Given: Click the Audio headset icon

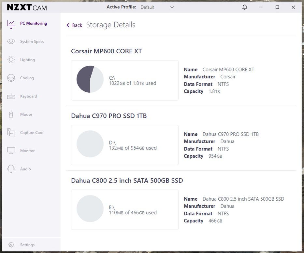Looking at the screenshot, I should (11, 169).
